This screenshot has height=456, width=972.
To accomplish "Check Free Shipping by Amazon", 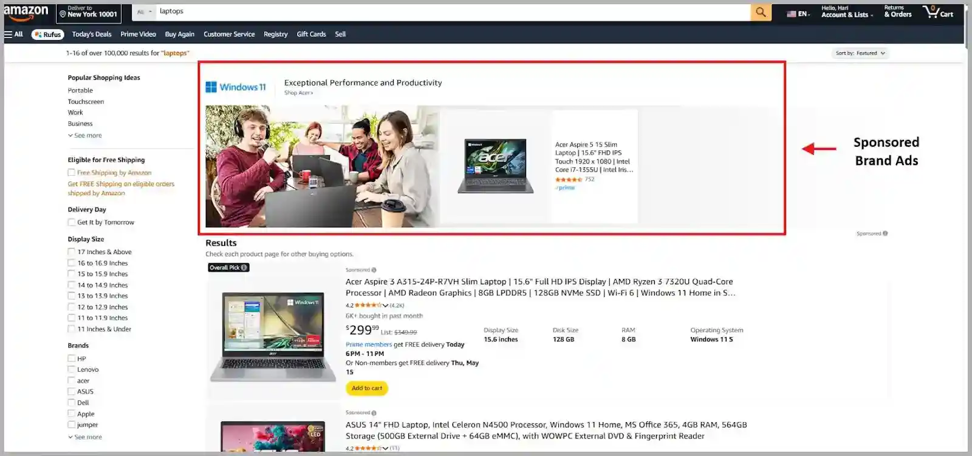I will [72, 173].
